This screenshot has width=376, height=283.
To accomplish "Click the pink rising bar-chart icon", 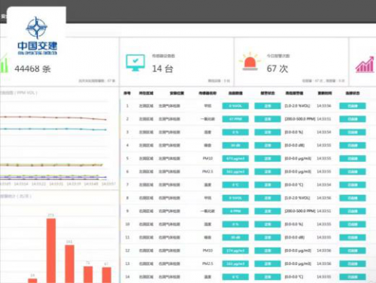I will [x=365, y=65].
